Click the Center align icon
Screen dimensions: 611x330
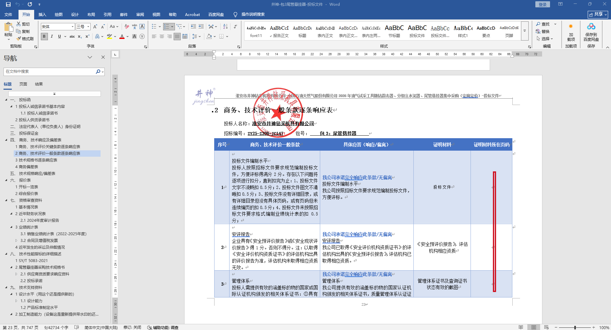[162, 36]
